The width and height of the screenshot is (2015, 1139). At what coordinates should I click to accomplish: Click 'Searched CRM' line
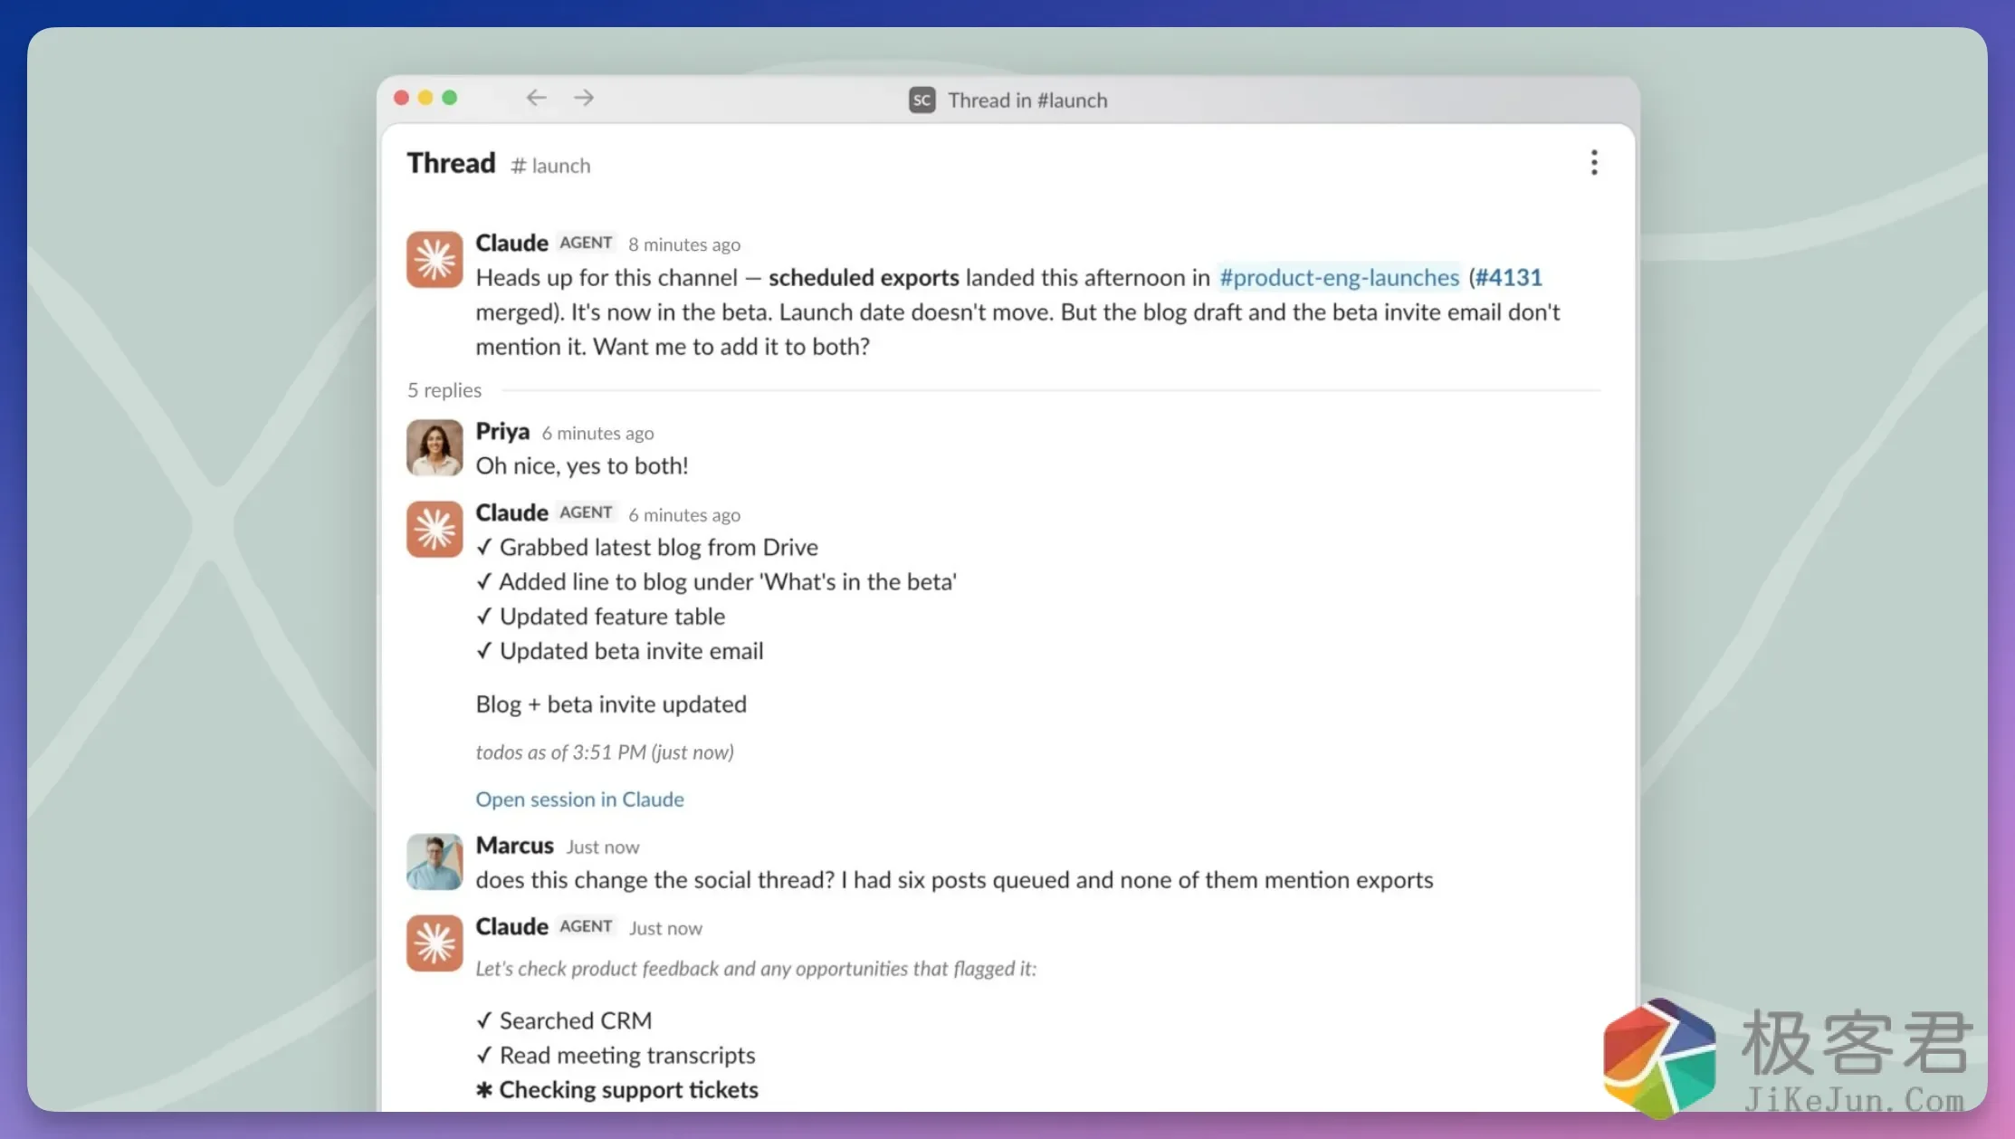tap(564, 1020)
